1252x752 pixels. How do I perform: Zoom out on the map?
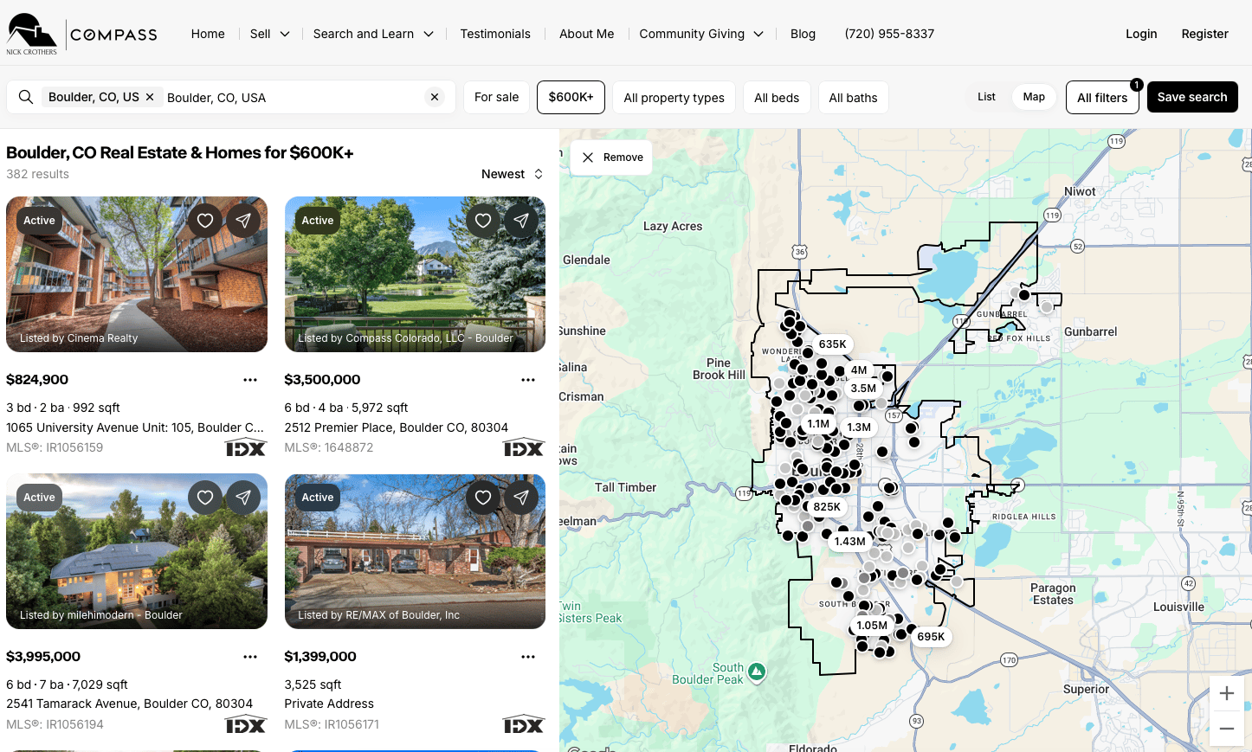pos(1226,729)
